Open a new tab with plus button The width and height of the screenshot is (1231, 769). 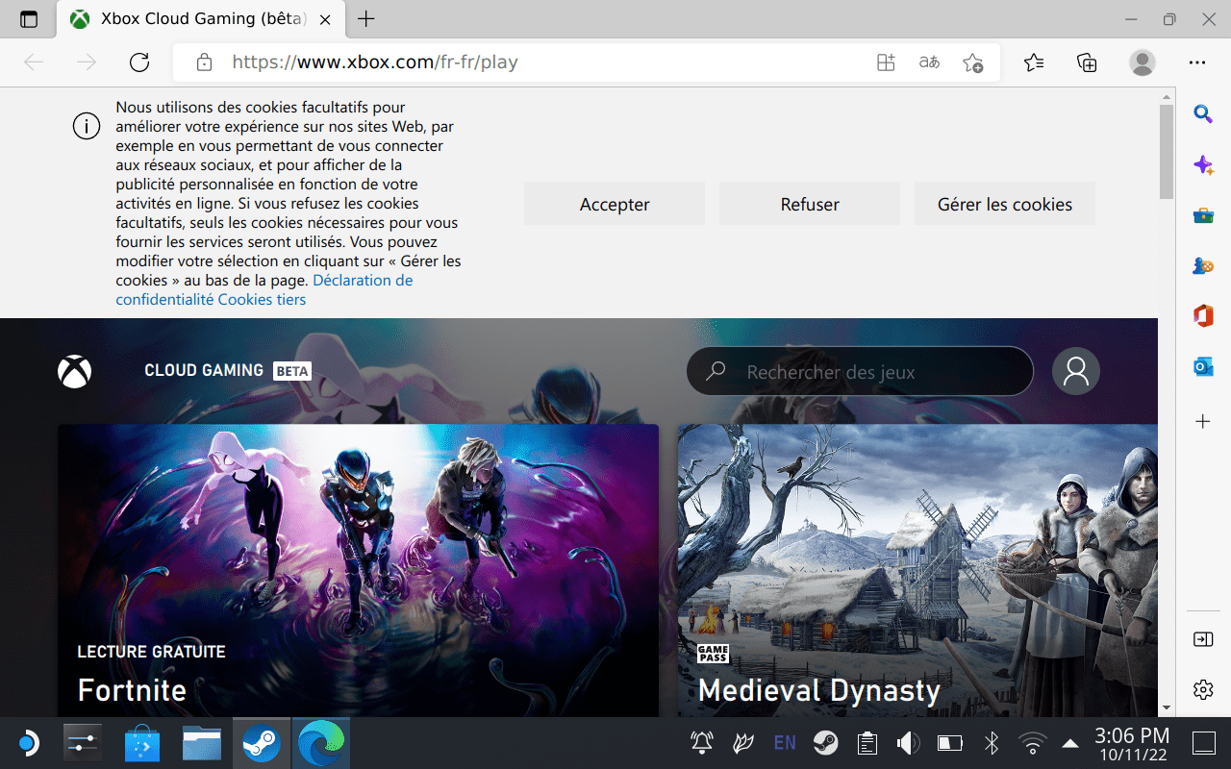(x=366, y=19)
